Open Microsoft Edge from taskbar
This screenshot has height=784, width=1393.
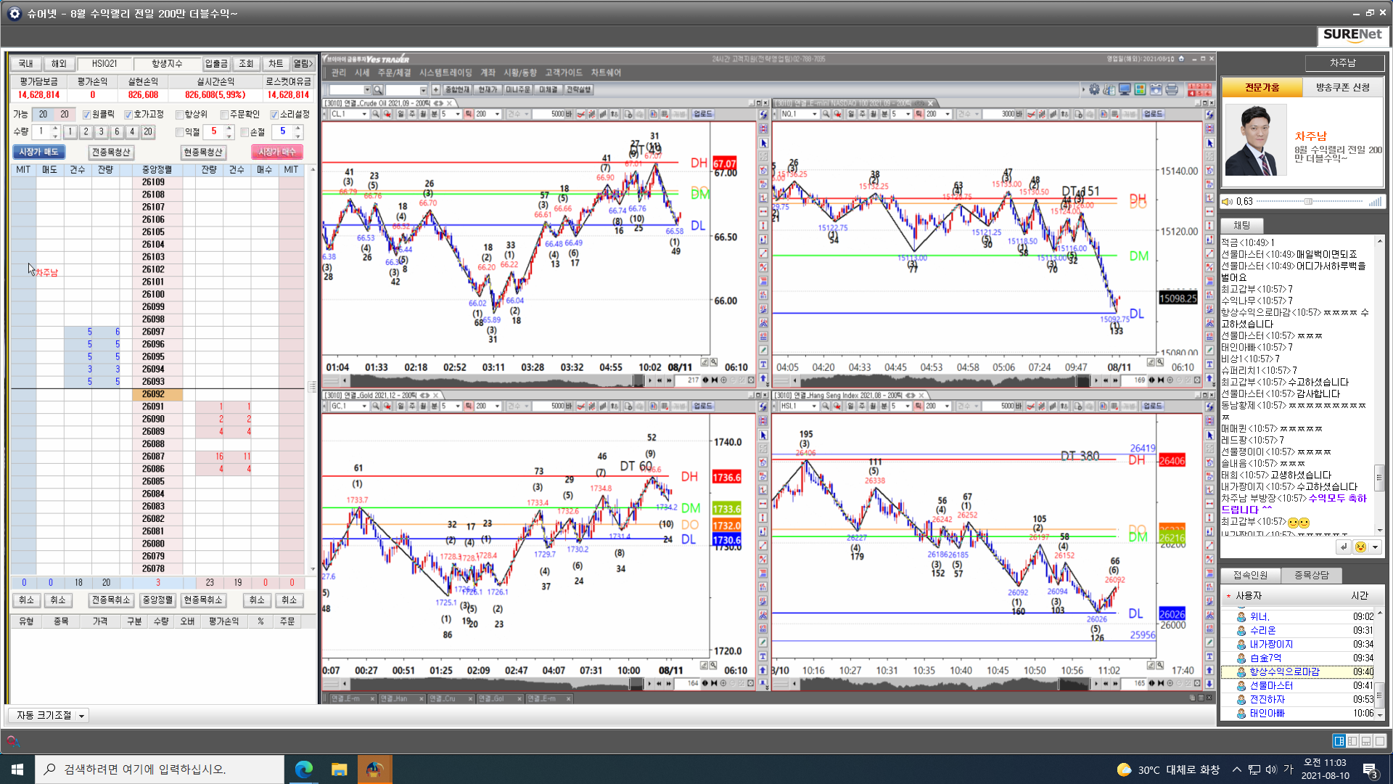(303, 769)
